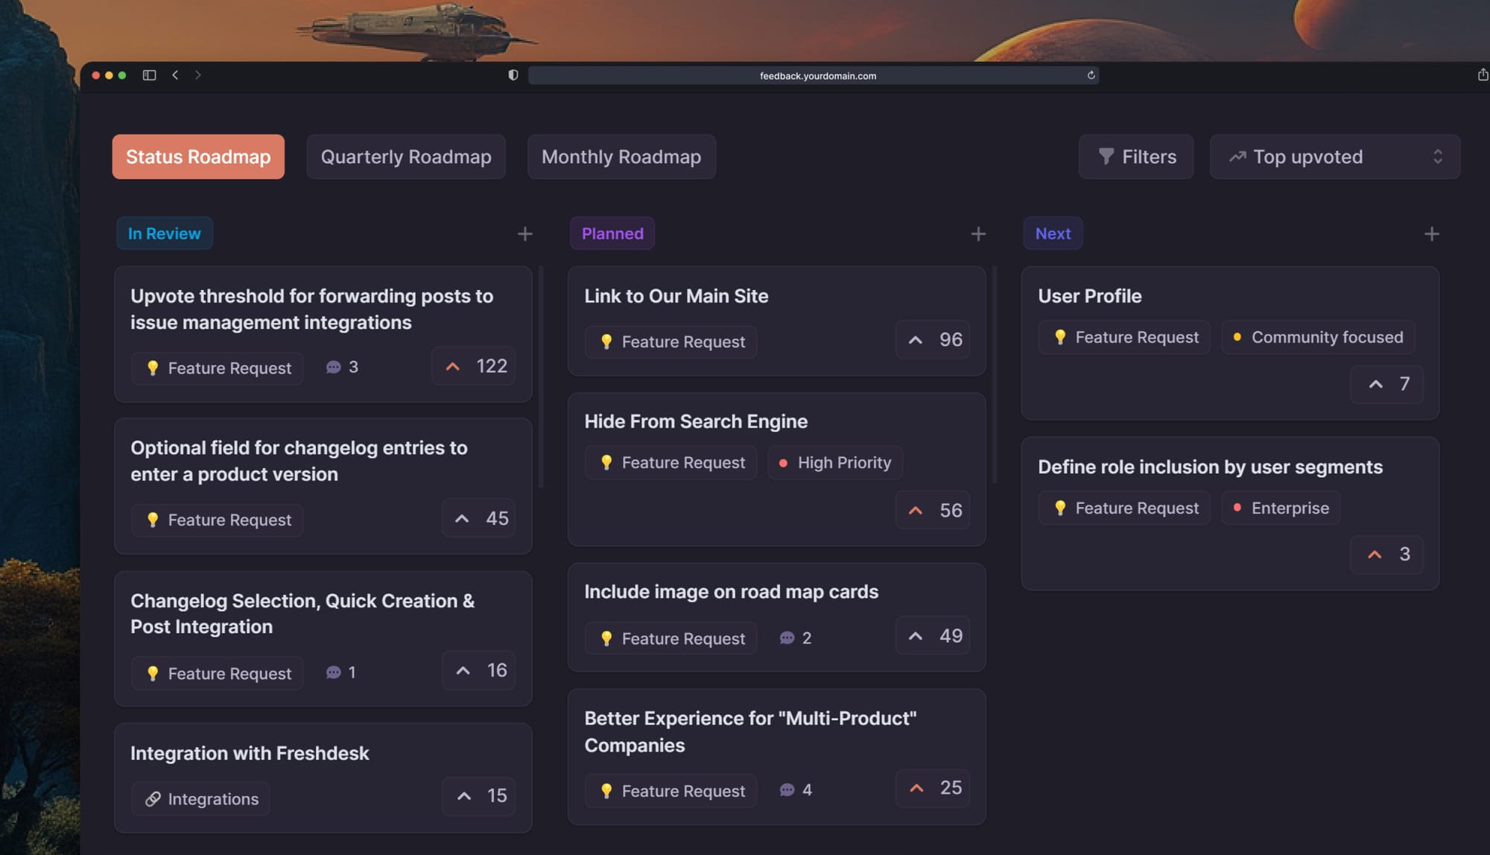1490x855 pixels.
Task: Upvote the "User Profile" card
Action: pos(1375,385)
